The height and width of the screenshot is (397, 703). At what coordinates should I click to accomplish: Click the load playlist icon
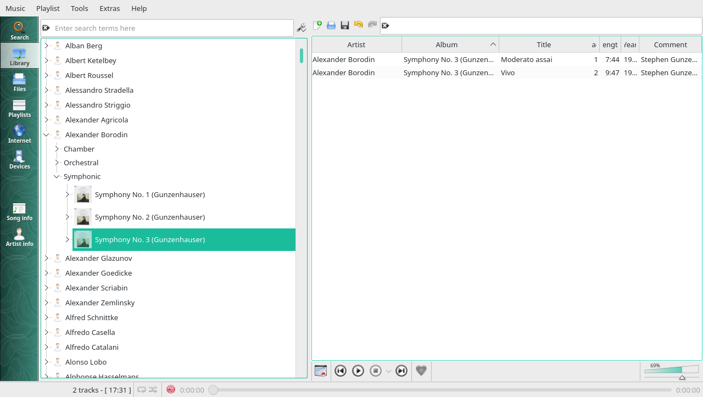pos(331,25)
